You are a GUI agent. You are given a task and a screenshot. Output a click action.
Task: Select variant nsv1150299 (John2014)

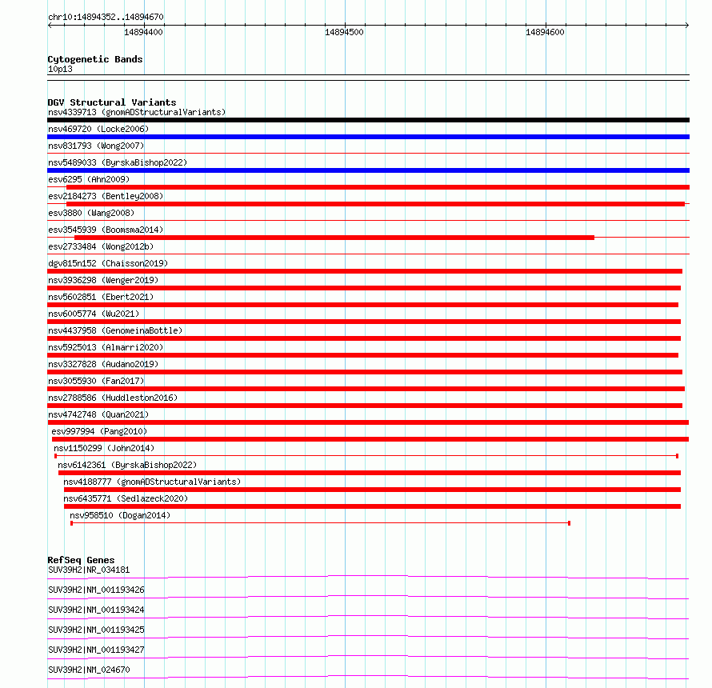(x=104, y=448)
